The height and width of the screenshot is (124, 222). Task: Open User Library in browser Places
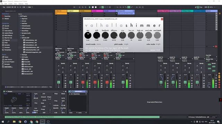pyautogui.click(x=8, y=60)
